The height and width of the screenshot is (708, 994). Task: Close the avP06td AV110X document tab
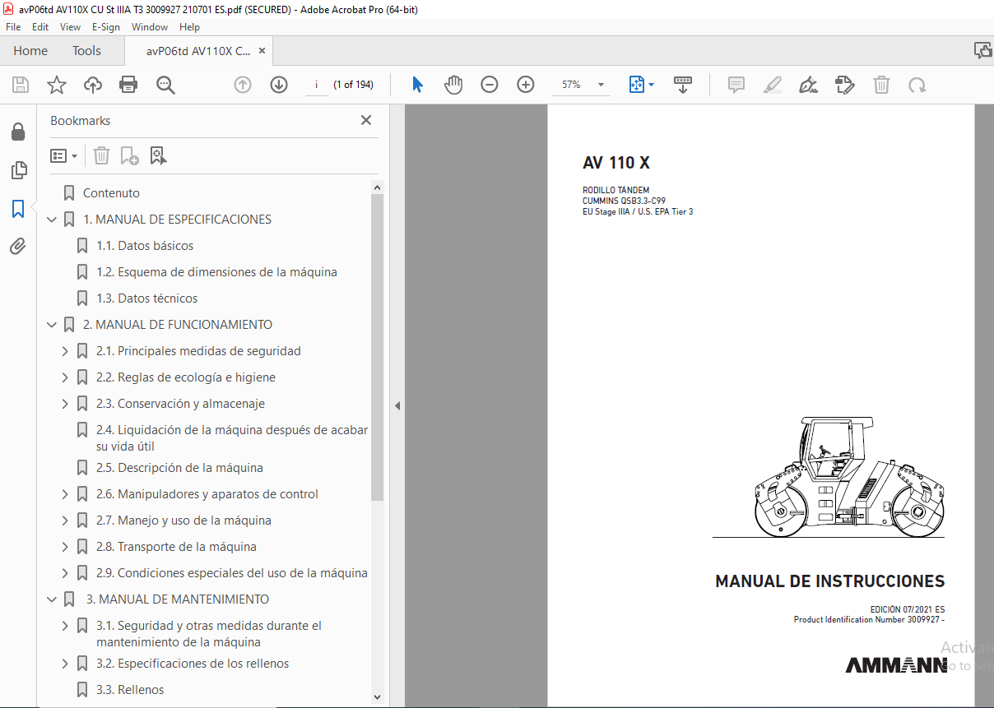click(x=262, y=51)
